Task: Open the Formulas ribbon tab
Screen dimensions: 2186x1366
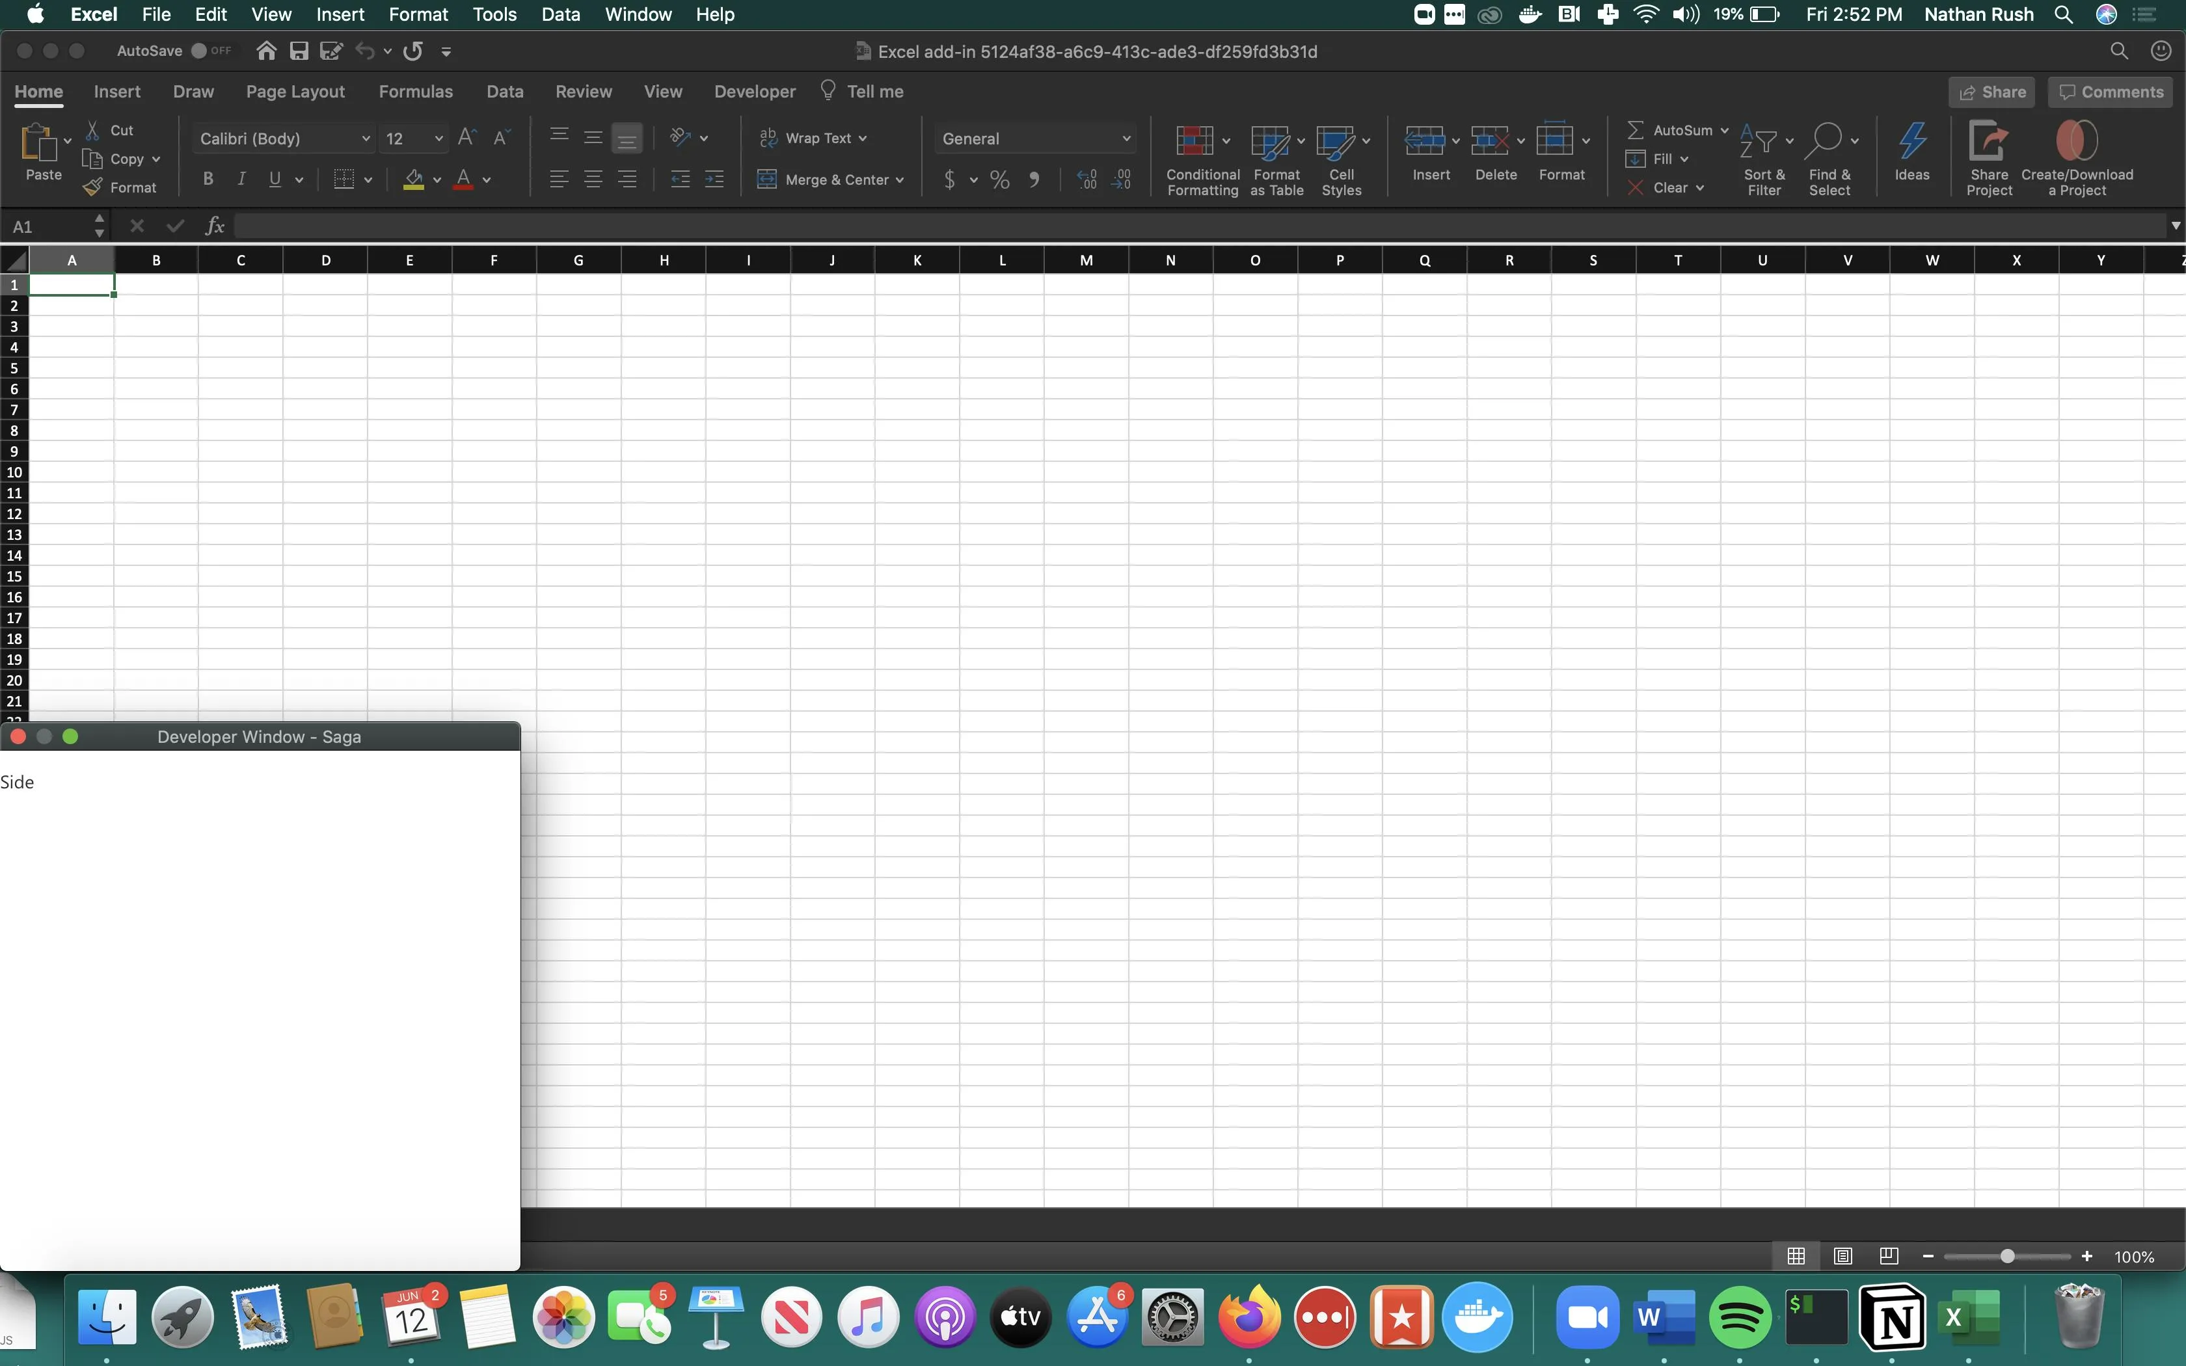Action: (x=416, y=91)
